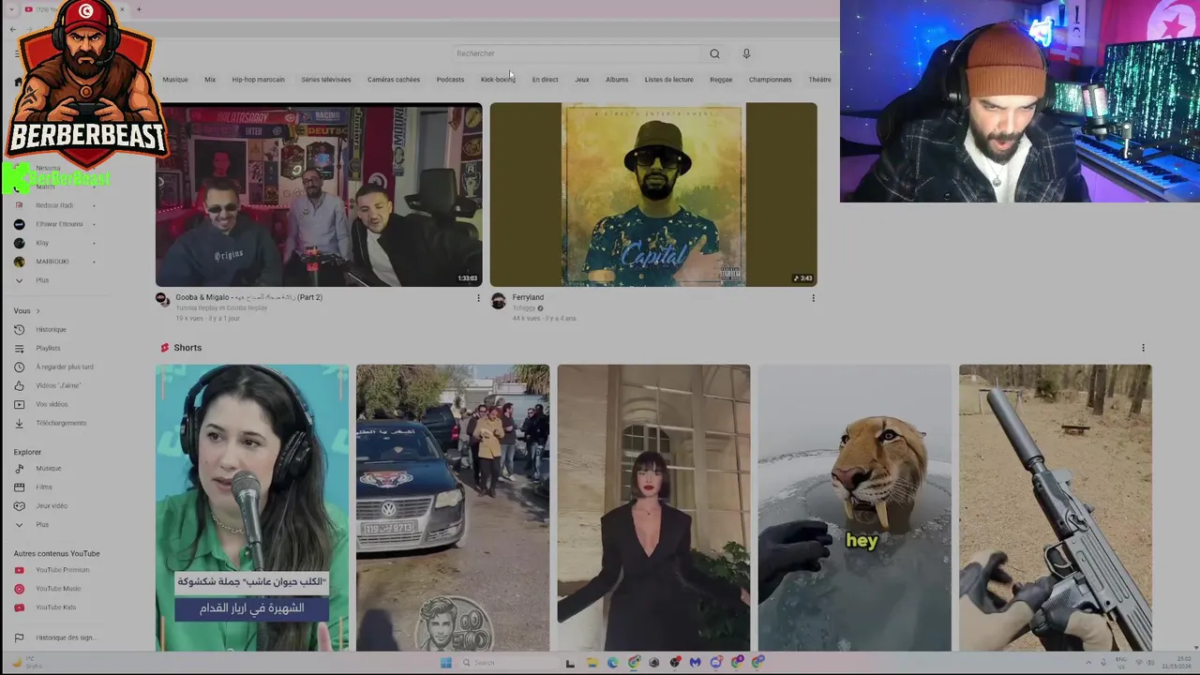This screenshot has height=675, width=1200.
Task: Open options menu for Ferryland video
Action: click(x=813, y=298)
